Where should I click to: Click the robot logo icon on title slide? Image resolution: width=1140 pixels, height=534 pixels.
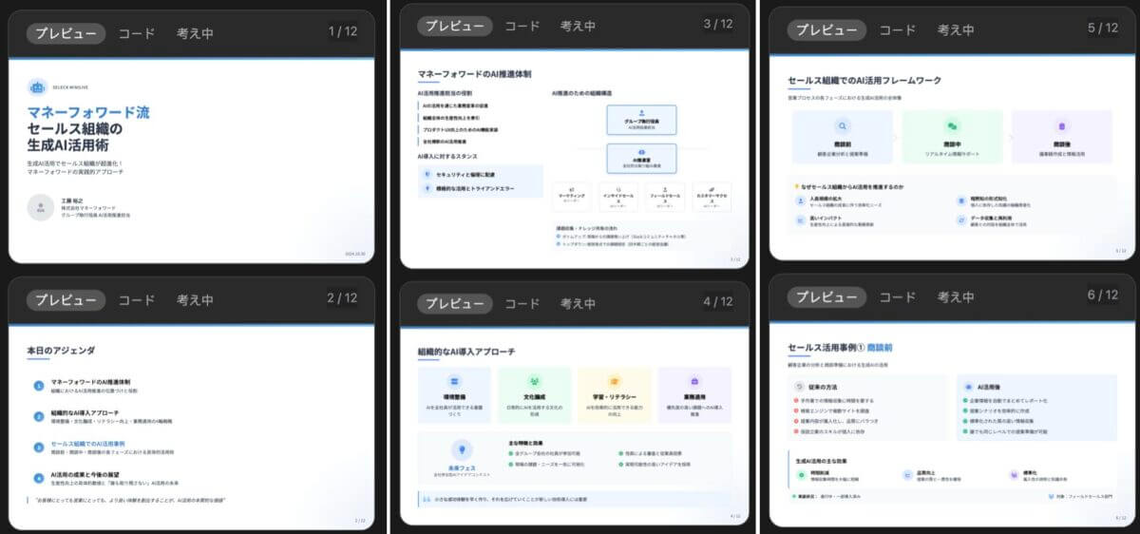[x=38, y=86]
